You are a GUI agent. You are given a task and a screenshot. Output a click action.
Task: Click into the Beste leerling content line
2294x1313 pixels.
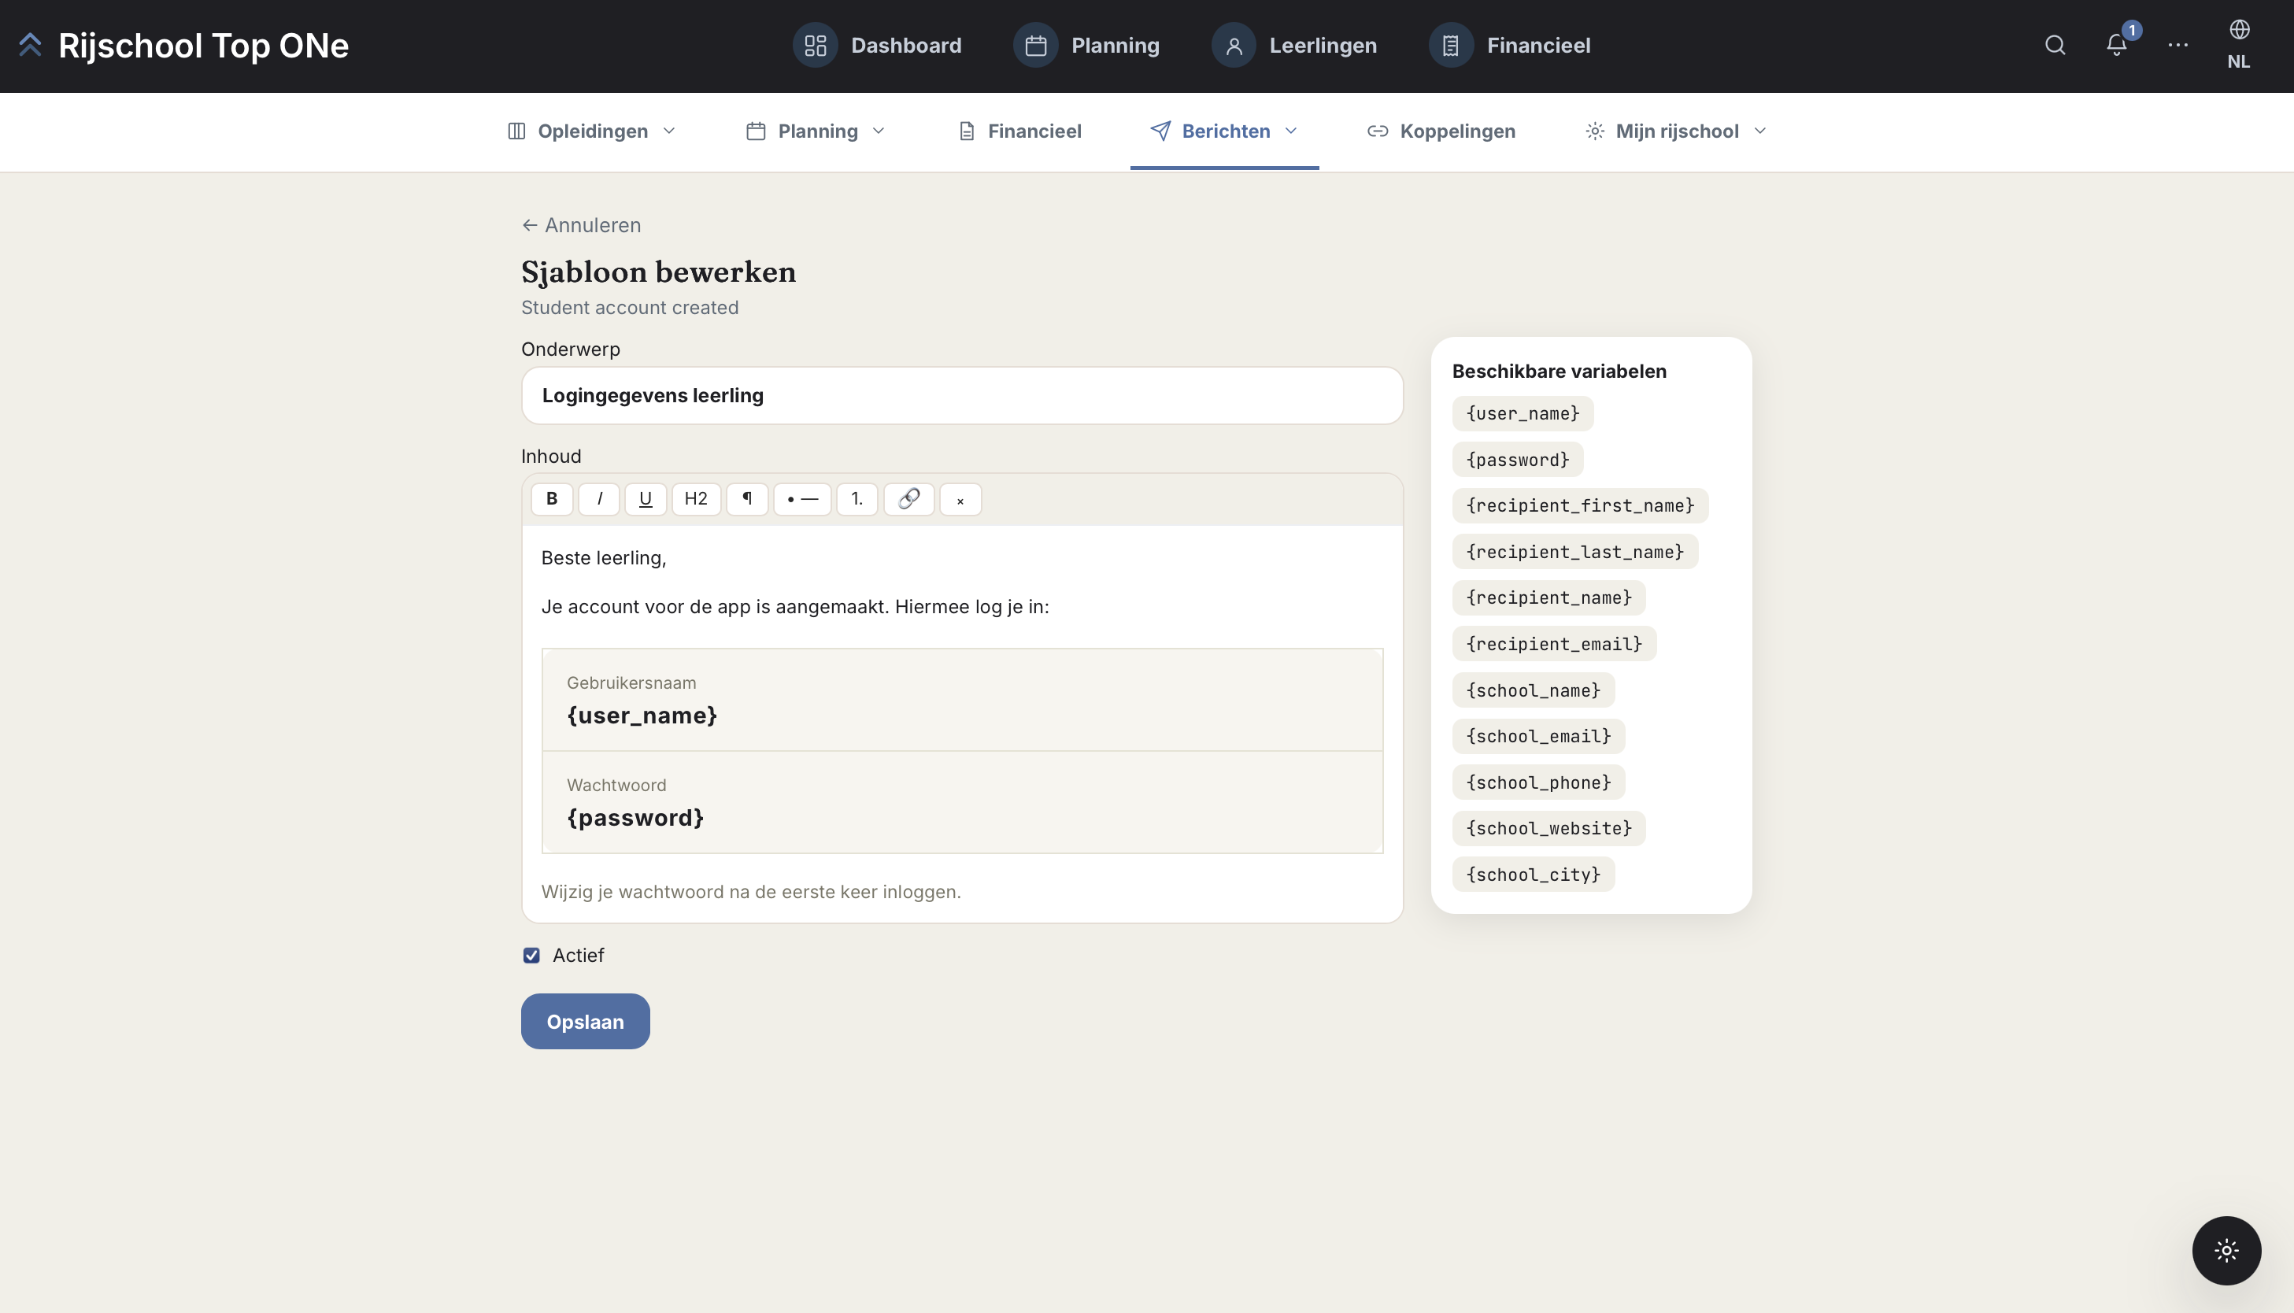[x=603, y=558]
